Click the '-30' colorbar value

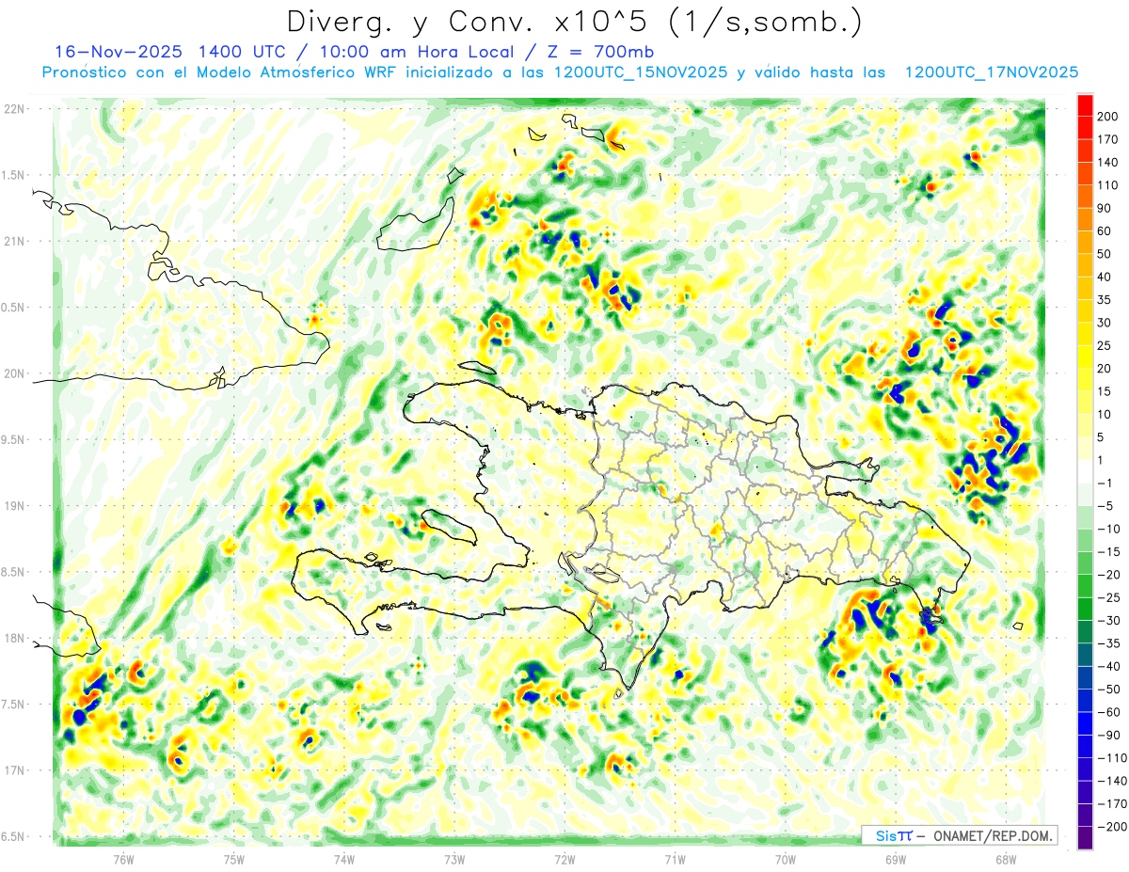point(1108,622)
